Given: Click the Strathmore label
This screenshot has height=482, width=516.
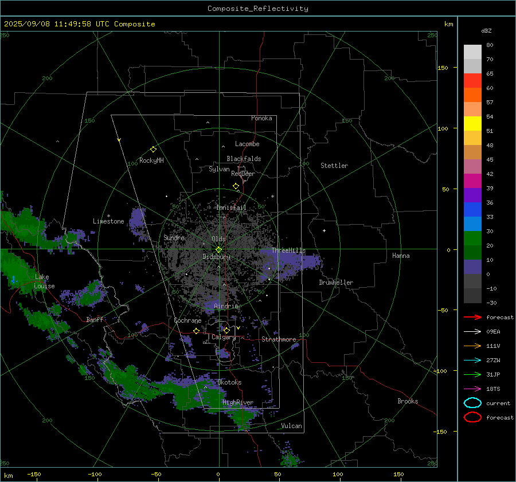Looking at the screenshot, I should 279,339.
